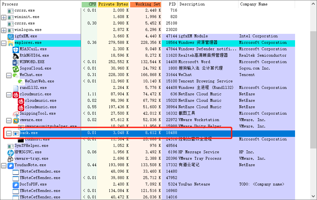Click the 'Sogou.com Inc.' company cell

254,68
